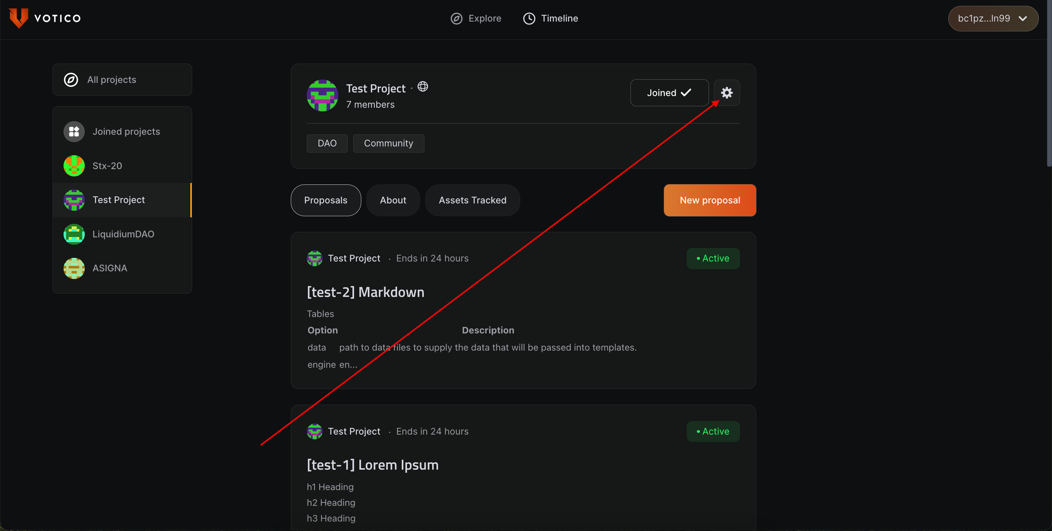Expand the bc1pz...ln99 wallet dropdown
This screenshot has width=1052, height=531.
[x=993, y=18]
